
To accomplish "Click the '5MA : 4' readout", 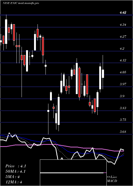I will (13, 177).
